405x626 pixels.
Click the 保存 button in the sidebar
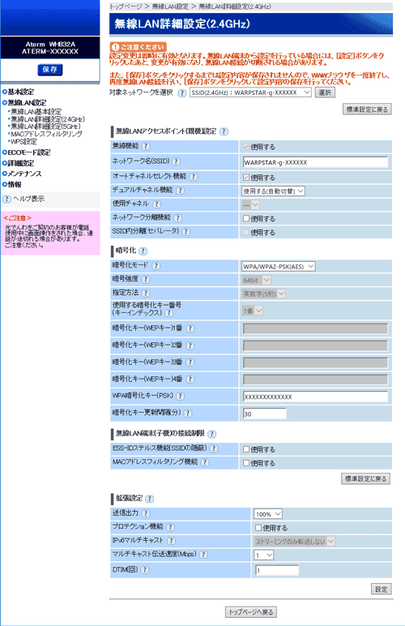(x=50, y=70)
